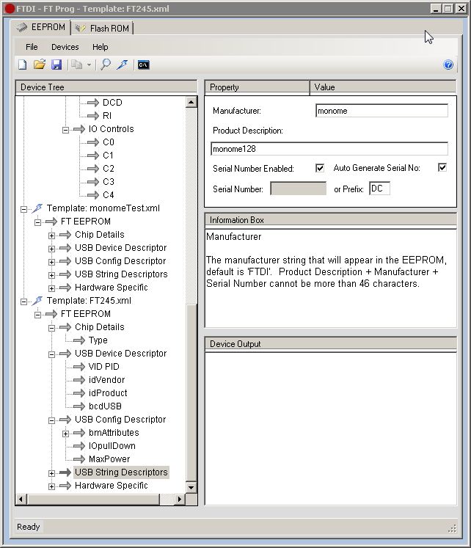
Task: Click the Device Tree scroll down arrow
Action: (191, 487)
